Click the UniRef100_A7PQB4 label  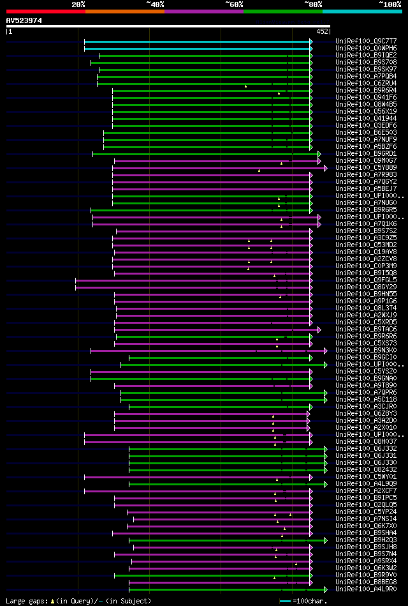366,77
